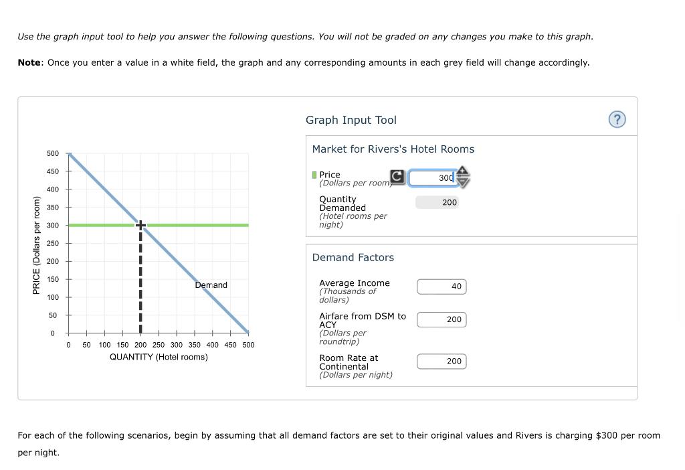Image resolution: width=685 pixels, height=470 pixels.
Task: Click the Airfare from DSM to ACY field
Action: pos(442,319)
